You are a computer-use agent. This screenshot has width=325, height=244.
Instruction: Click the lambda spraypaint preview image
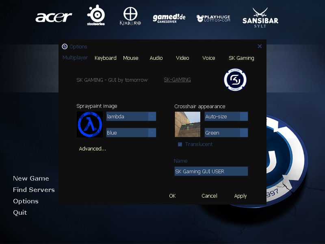pyautogui.click(x=90, y=124)
